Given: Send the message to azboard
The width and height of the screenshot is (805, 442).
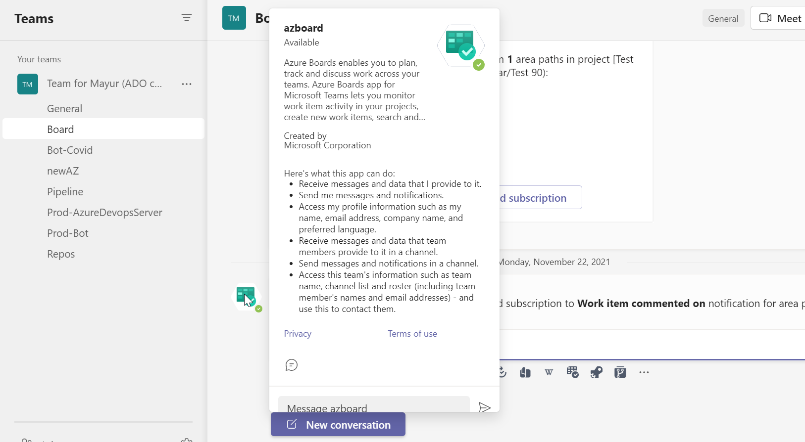Looking at the screenshot, I should click(x=485, y=407).
